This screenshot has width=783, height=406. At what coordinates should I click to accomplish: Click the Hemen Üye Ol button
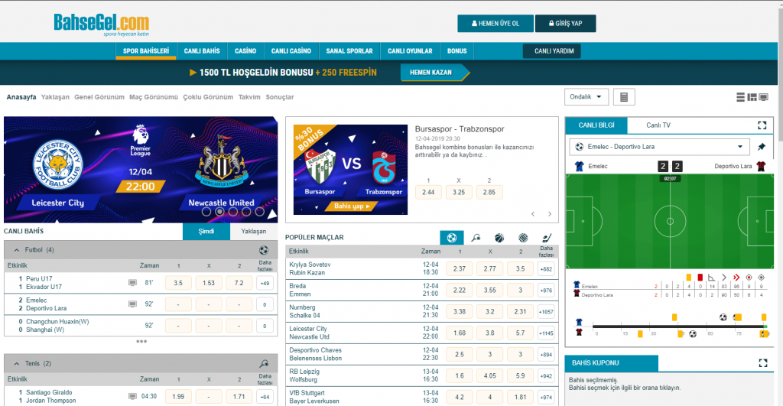tap(495, 24)
